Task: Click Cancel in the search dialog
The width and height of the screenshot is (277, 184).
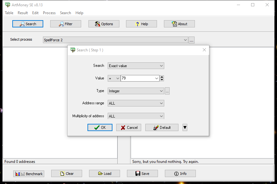Action: coord(129,127)
